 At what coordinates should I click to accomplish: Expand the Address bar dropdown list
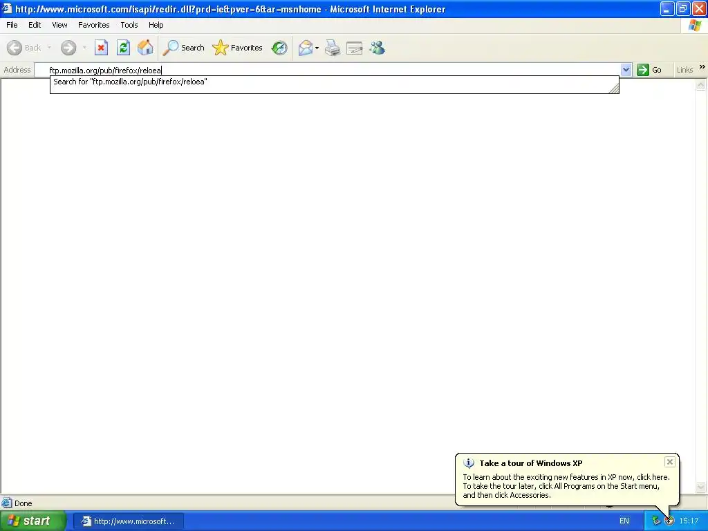[x=626, y=70]
